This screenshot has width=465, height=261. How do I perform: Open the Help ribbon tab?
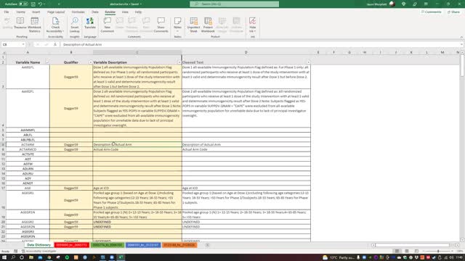(x=138, y=12)
